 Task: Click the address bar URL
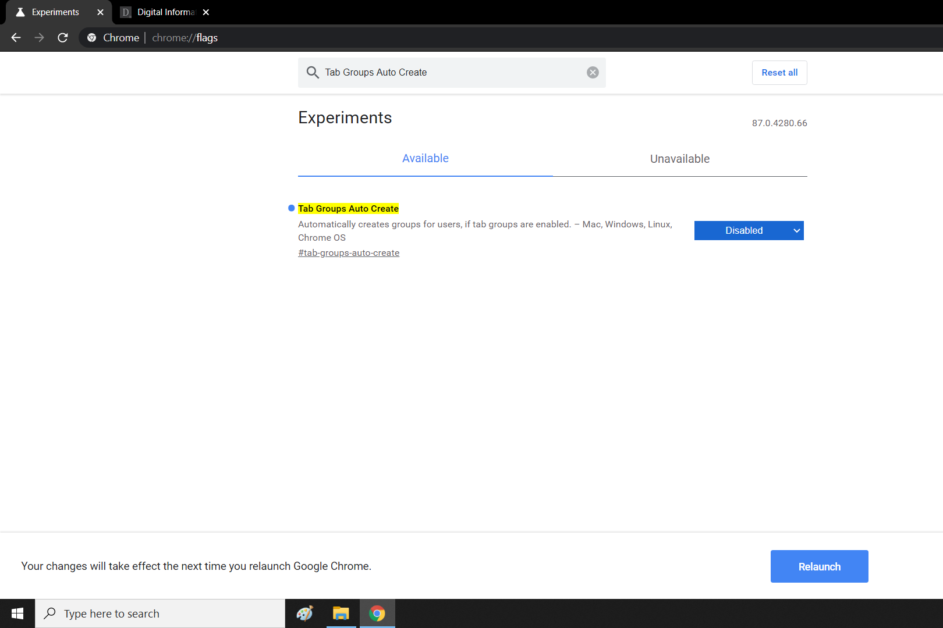[185, 38]
